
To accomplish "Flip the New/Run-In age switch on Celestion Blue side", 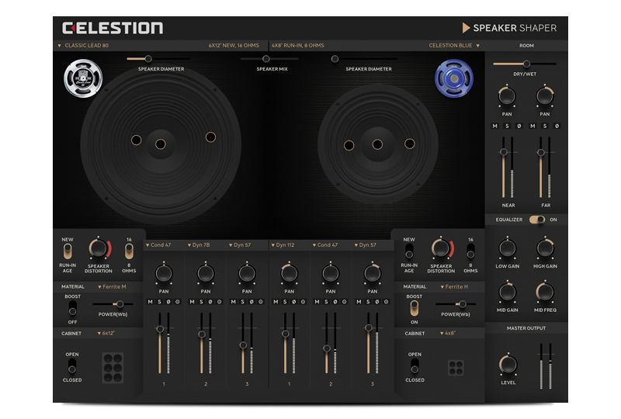I will pyautogui.click(x=409, y=251).
